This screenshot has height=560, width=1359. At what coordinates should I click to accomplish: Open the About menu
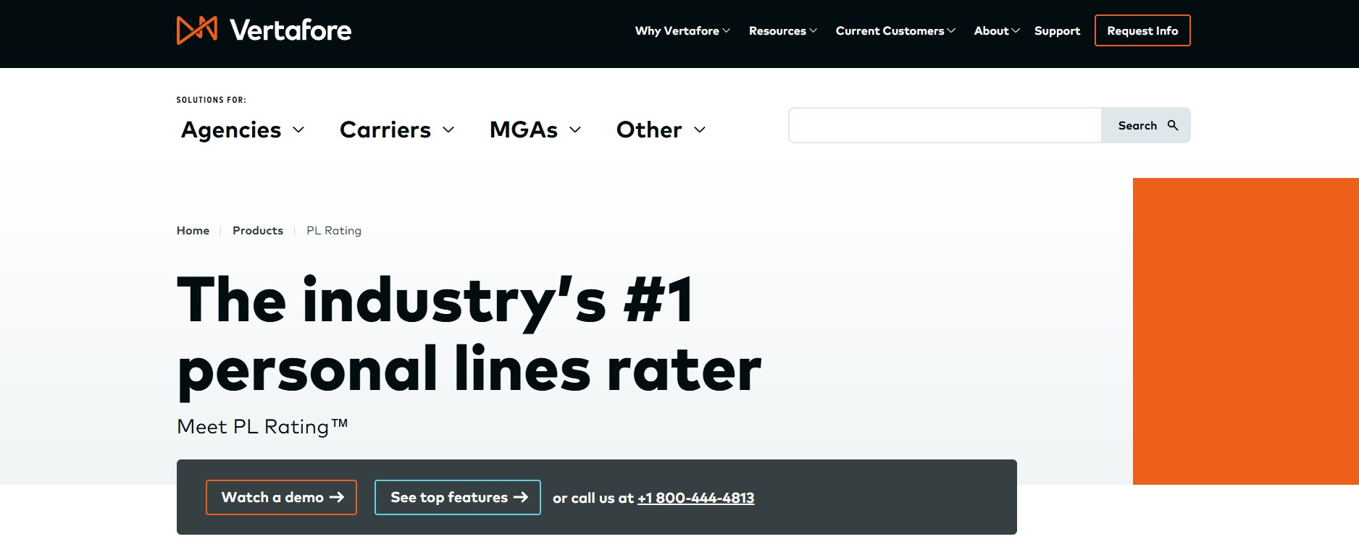point(996,31)
